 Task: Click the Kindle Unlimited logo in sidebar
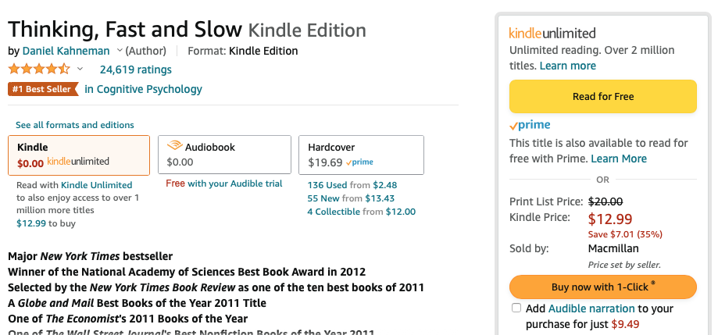tap(552, 34)
